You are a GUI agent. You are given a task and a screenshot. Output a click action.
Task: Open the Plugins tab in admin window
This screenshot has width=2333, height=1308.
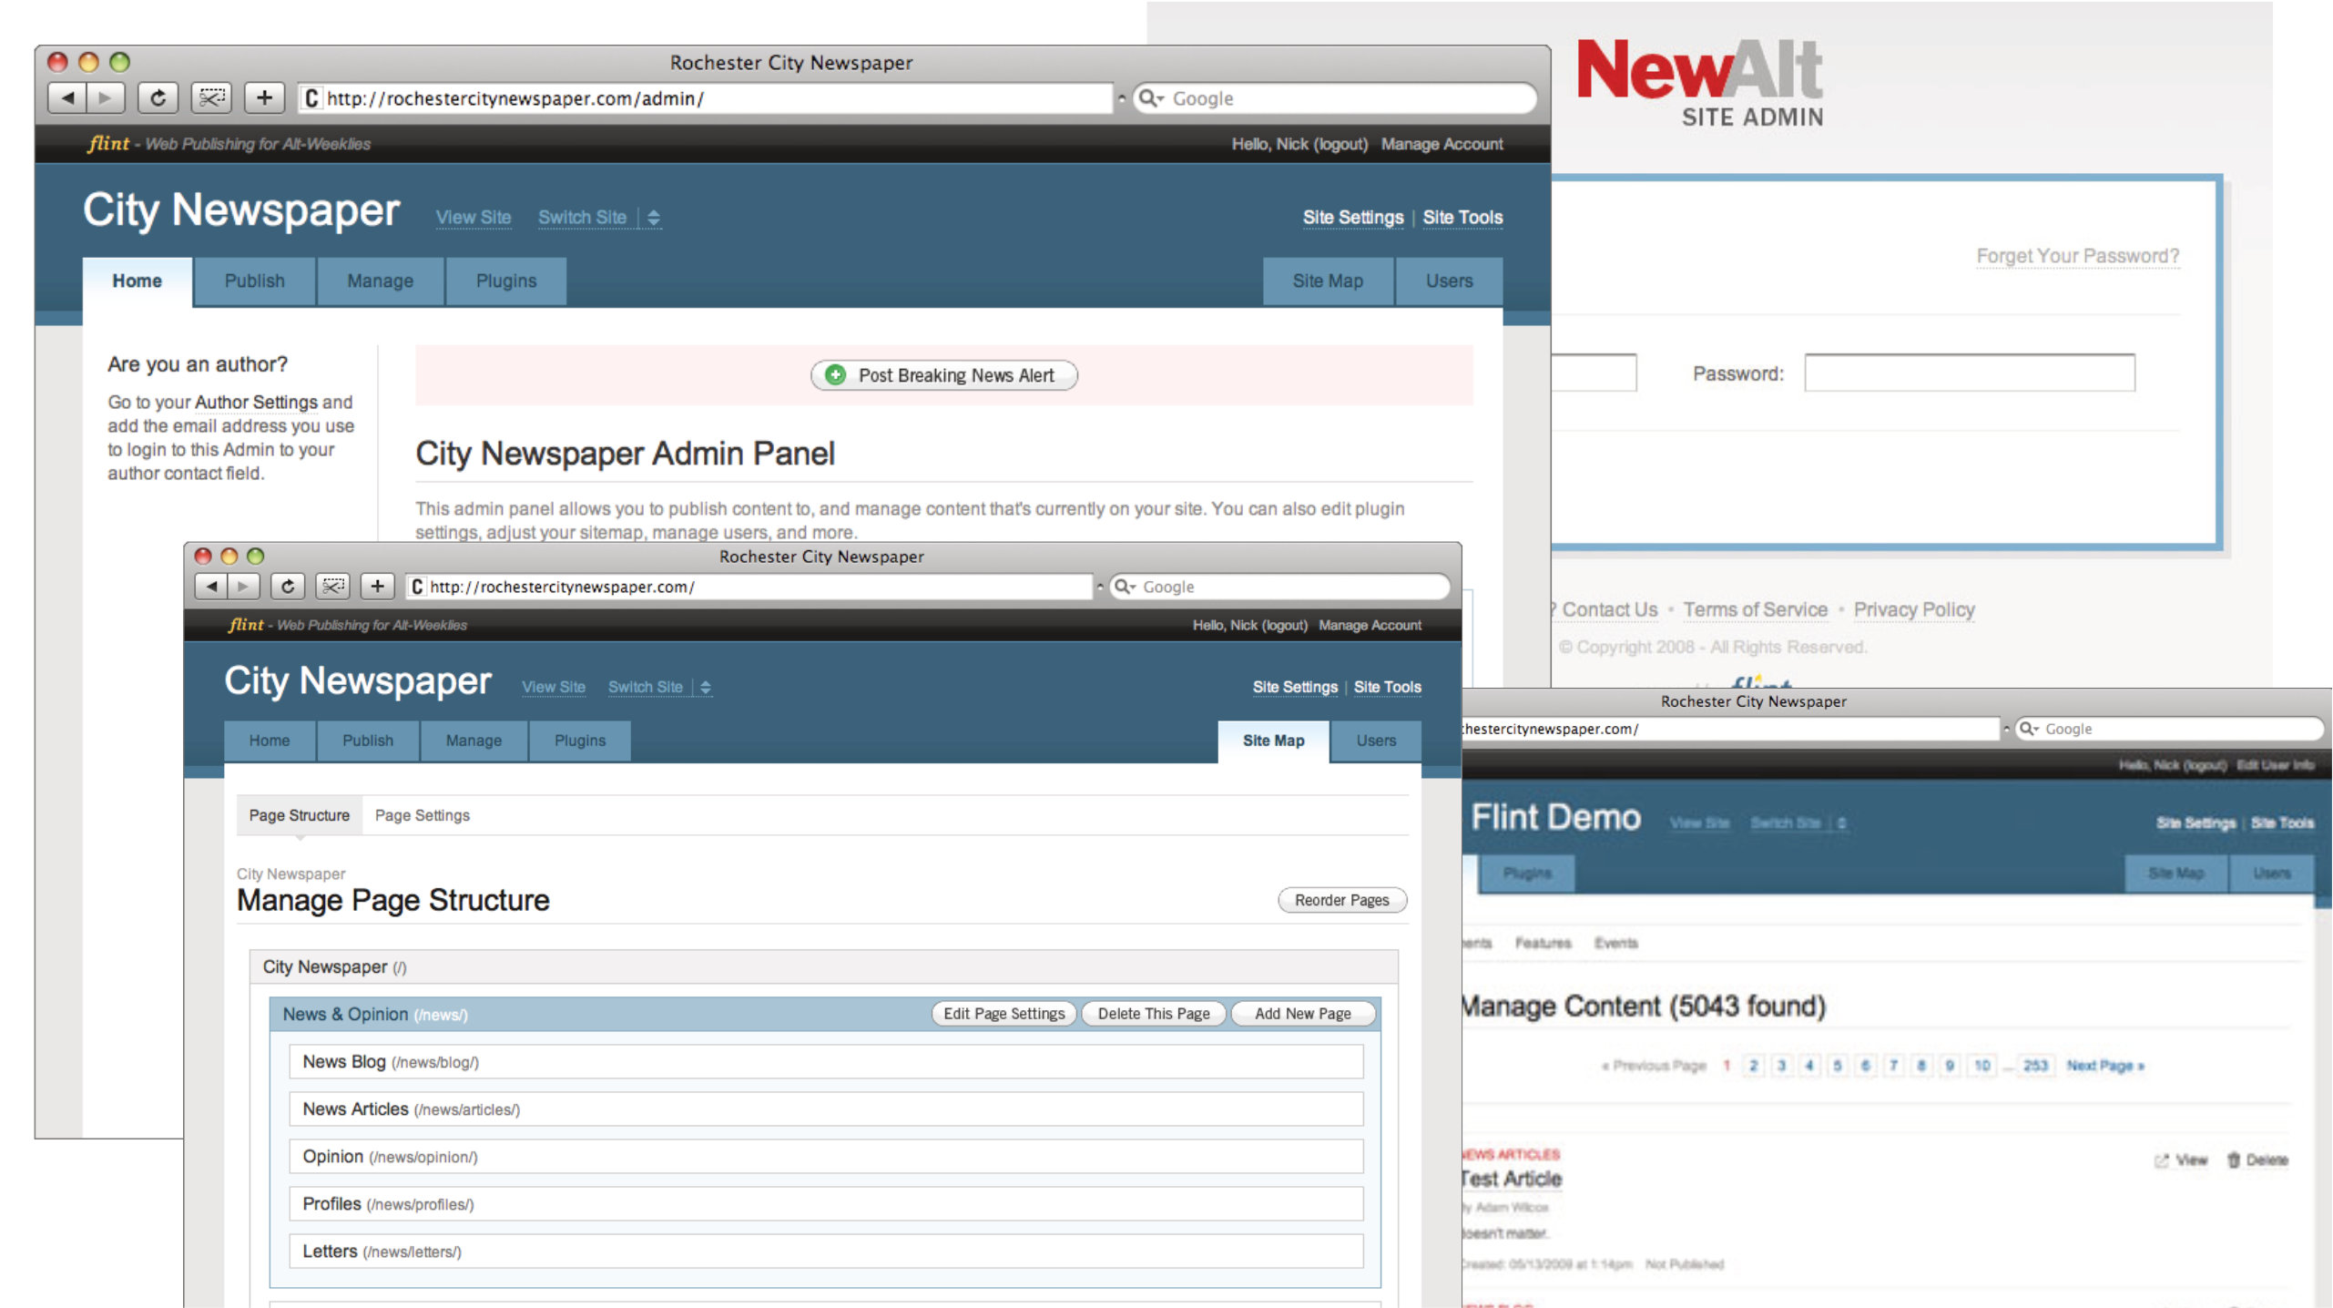click(x=506, y=281)
